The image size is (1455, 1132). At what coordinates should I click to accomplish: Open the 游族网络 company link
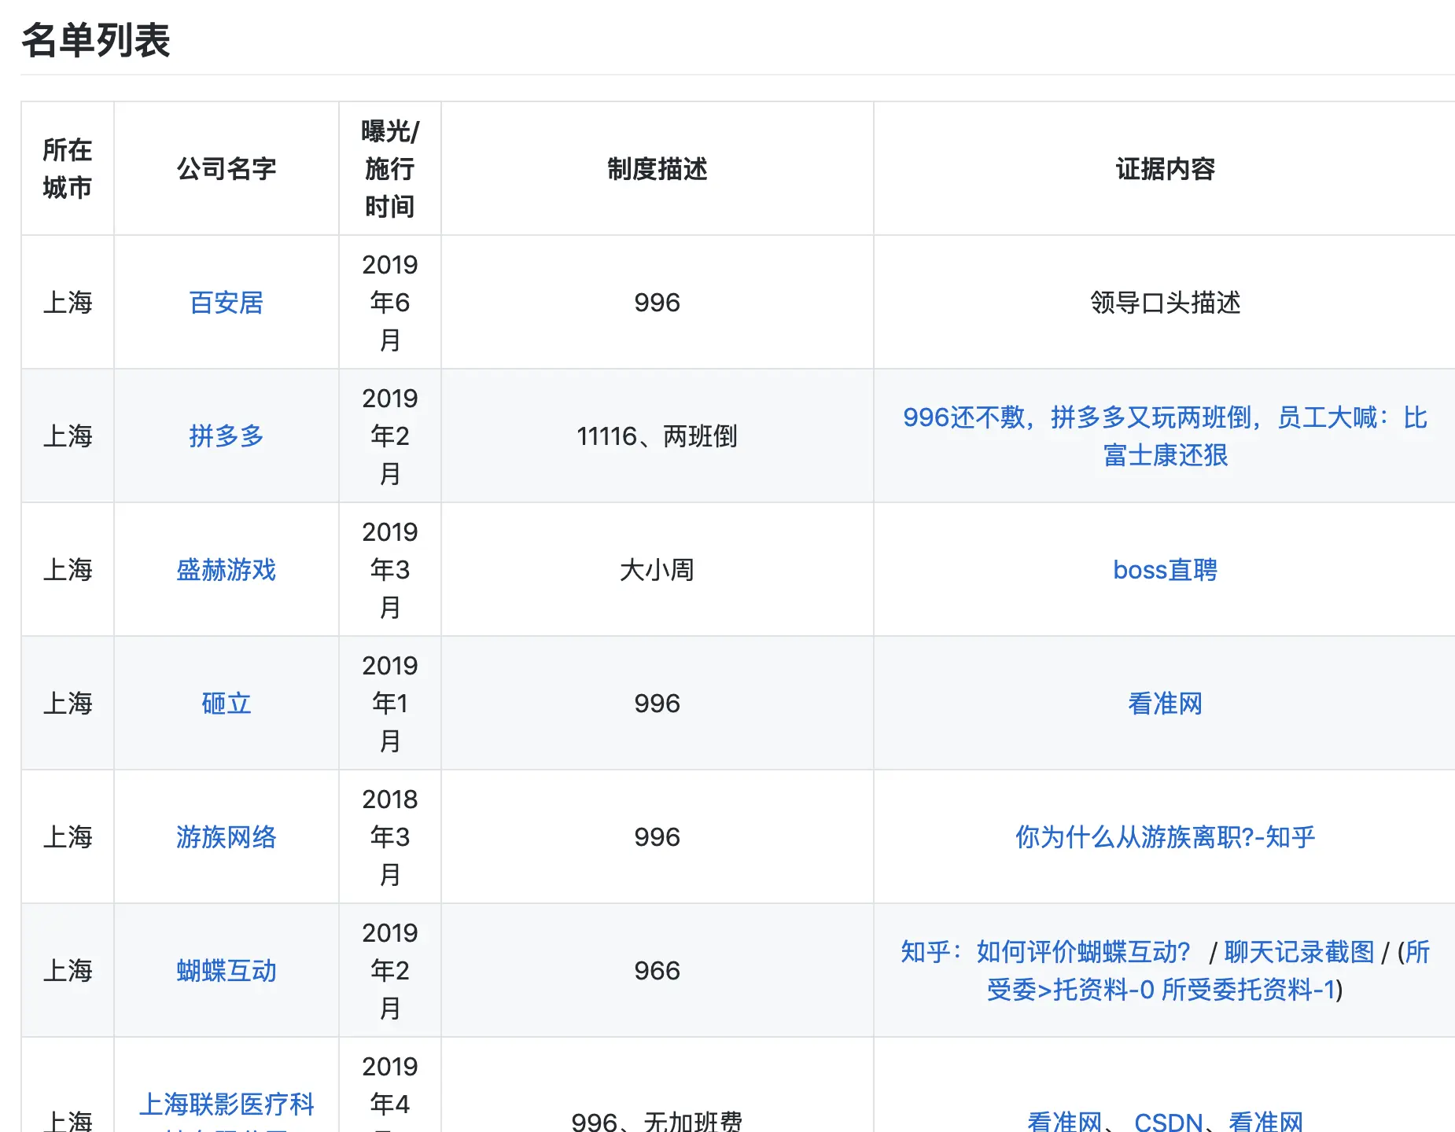pos(226,837)
